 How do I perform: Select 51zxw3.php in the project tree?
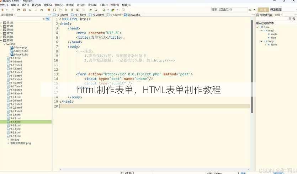tap(20, 54)
